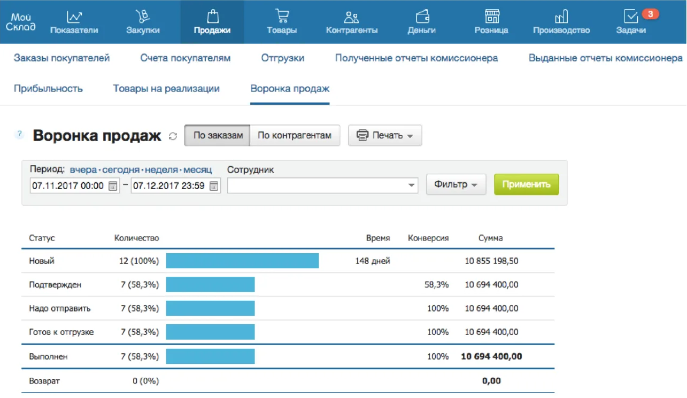Open the help question mark icon
687x398 pixels.
point(20,135)
